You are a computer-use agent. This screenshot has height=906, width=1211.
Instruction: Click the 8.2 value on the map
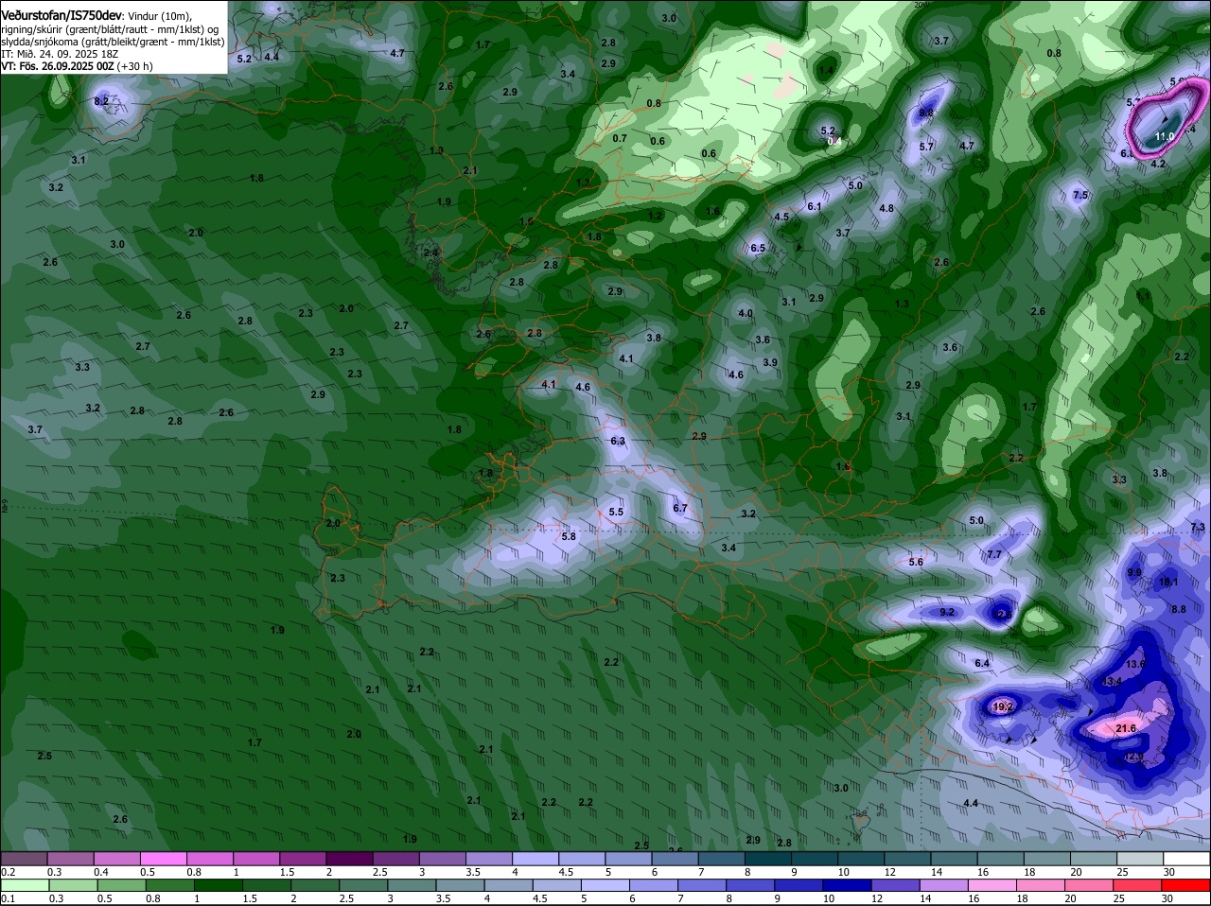click(101, 100)
